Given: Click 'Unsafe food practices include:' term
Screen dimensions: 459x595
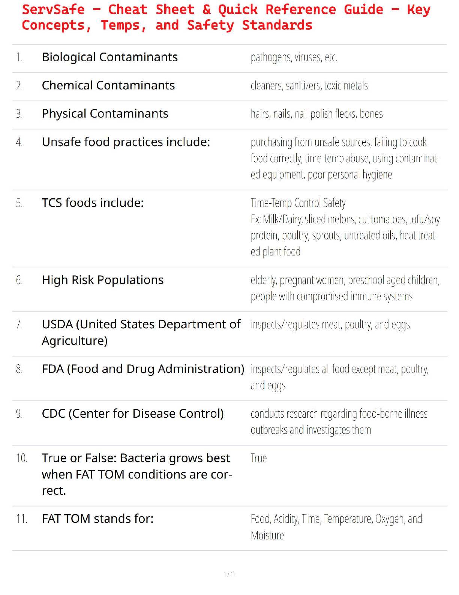Looking at the screenshot, I should pyautogui.click(x=126, y=142).
